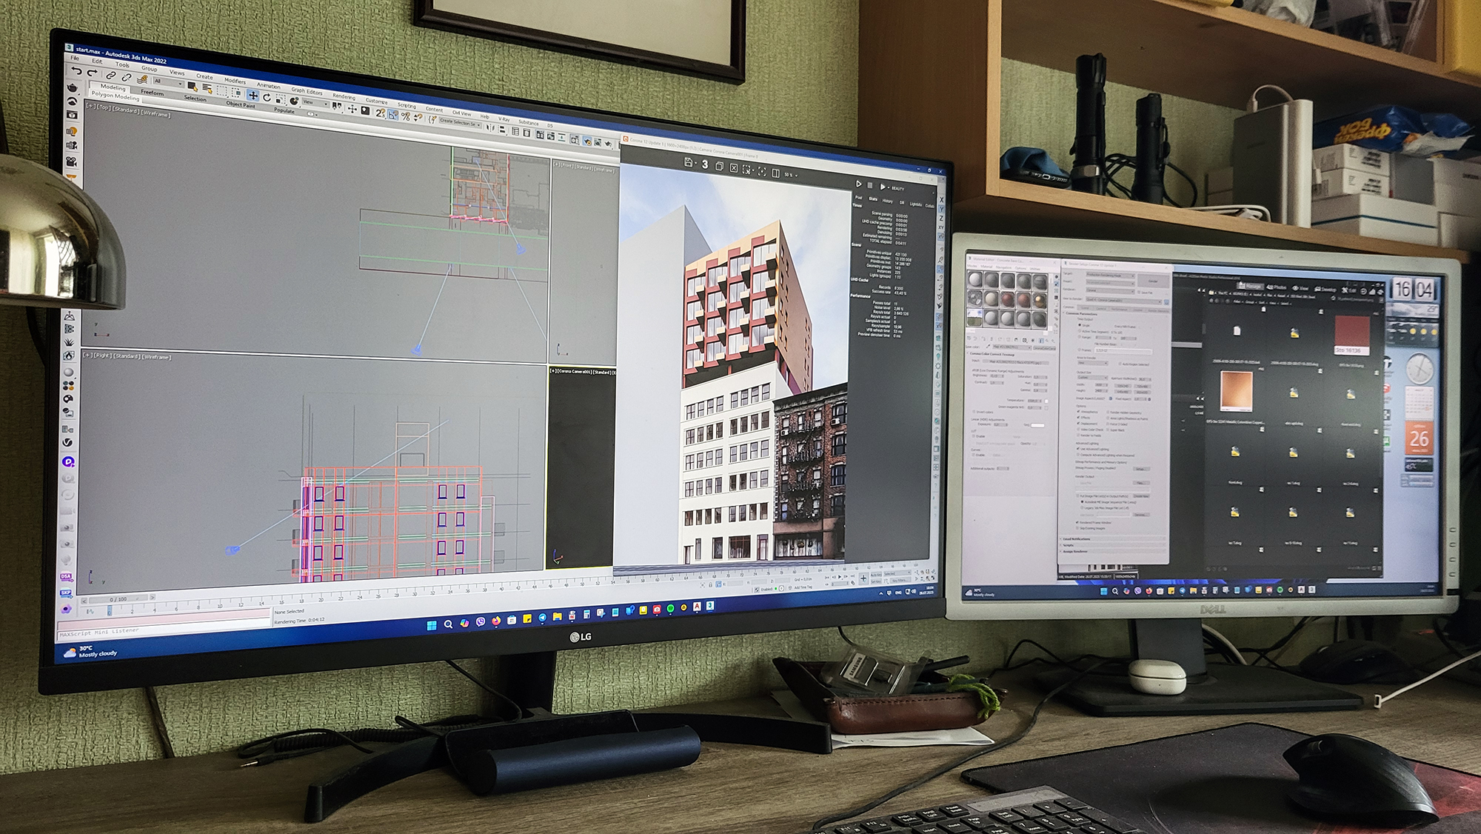Select the Rotate transform tool
The height and width of the screenshot is (834, 1481).
[x=267, y=98]
